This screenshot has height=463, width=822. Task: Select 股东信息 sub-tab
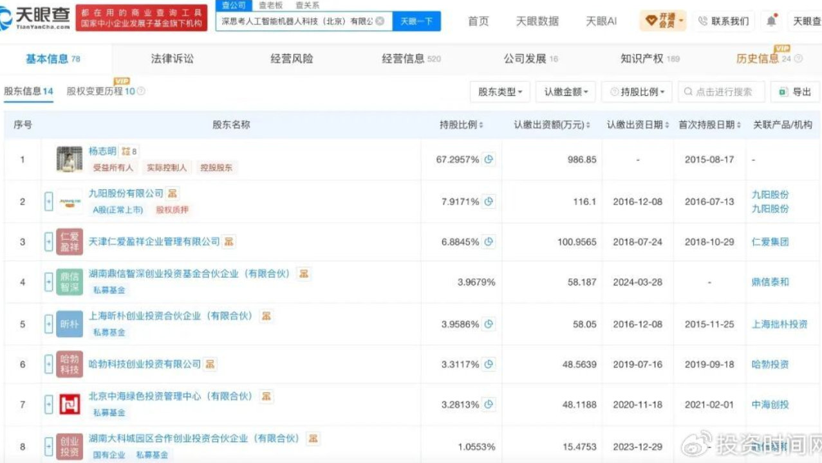click(28, 91)
